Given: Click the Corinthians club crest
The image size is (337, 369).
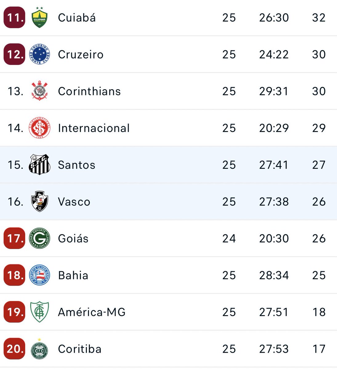Looking at the screenshot, I should coord(40,91).
